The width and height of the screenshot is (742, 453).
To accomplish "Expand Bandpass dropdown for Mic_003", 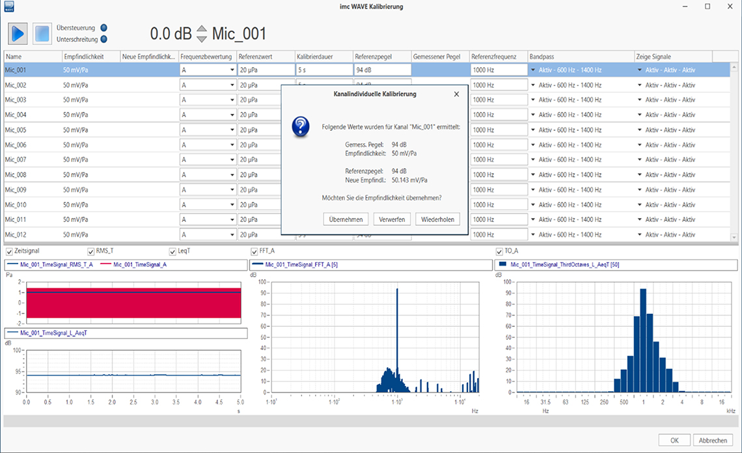I will click(532, 100).
